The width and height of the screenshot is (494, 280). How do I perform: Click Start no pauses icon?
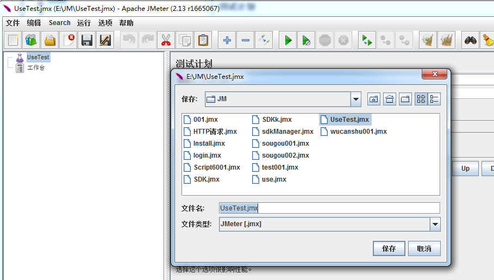(x=306, y=40)
